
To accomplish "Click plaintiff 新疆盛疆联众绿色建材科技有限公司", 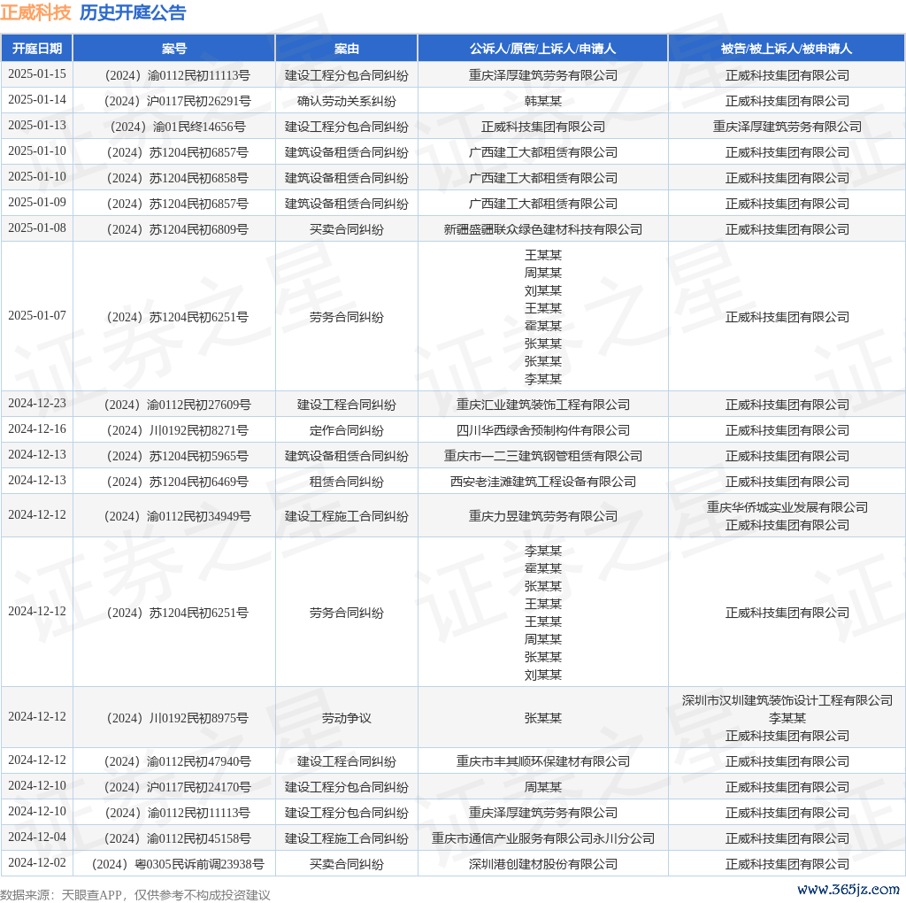I will click(x=543, y=229).
